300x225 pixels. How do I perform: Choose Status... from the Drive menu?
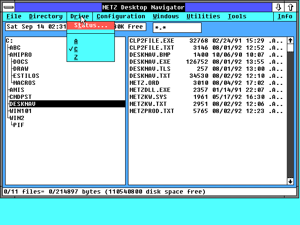[90, 25]
